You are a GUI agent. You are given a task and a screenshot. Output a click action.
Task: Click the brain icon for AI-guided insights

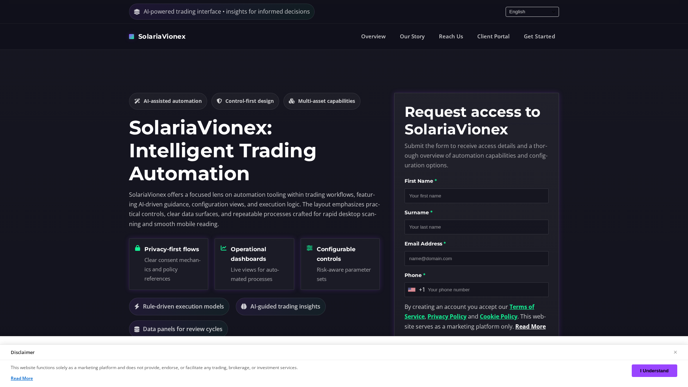[244, 306]
